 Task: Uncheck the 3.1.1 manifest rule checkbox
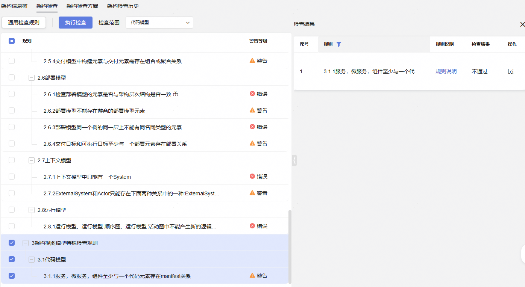pos(12,276)
